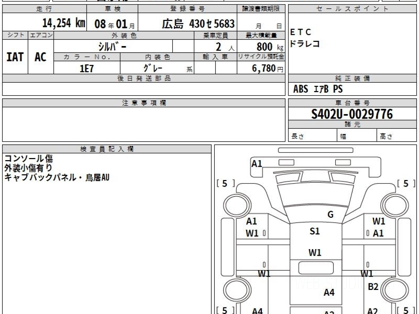Click the 検査員記入欄 header
This screenshot has height=314, width=419.
[107, 149]
